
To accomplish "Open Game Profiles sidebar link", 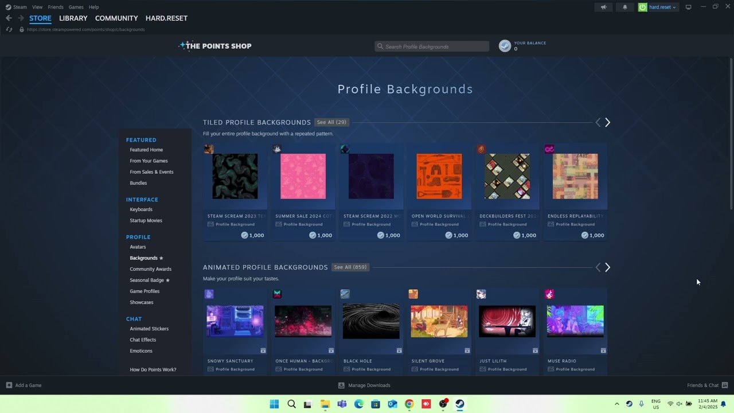I will coord(145,291).
